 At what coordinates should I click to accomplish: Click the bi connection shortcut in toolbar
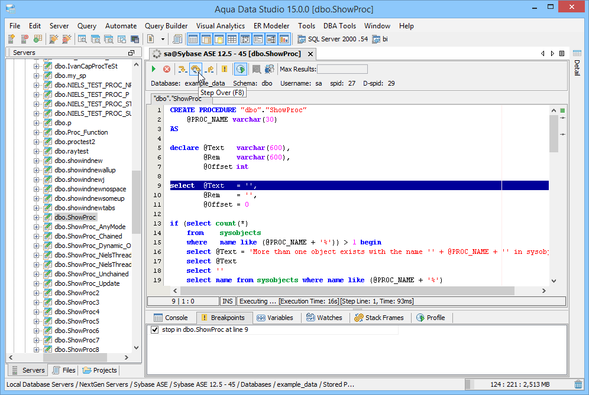click(x=380, y=39)
